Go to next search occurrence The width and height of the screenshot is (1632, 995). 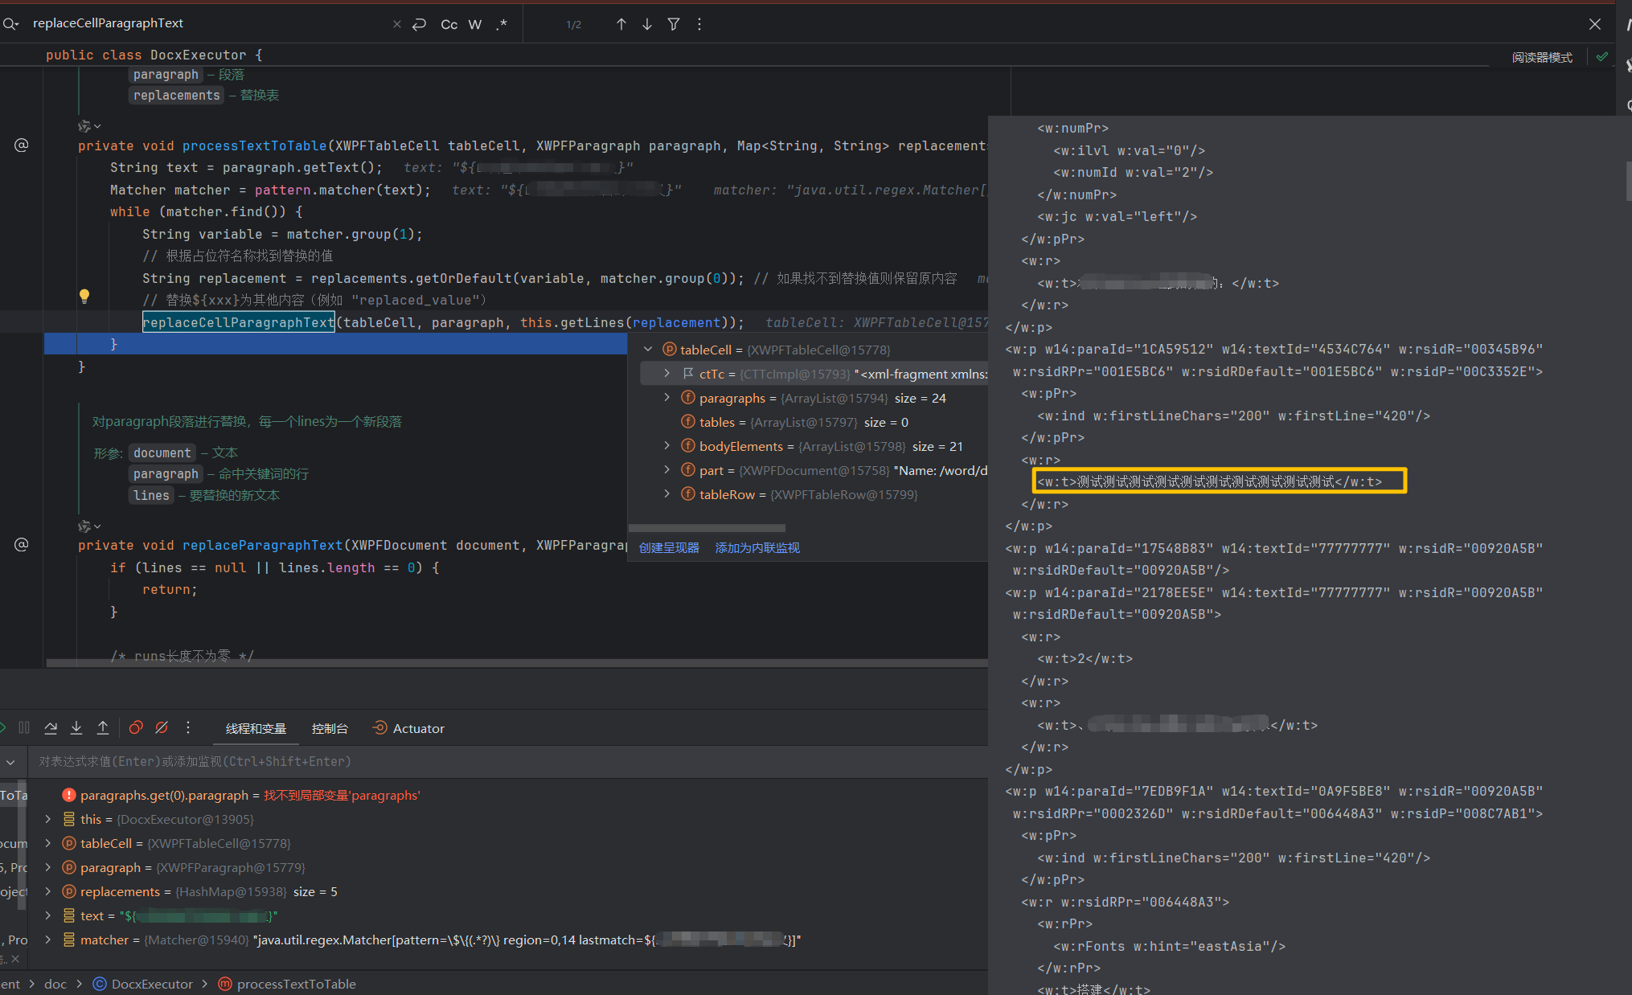(647, 24)
